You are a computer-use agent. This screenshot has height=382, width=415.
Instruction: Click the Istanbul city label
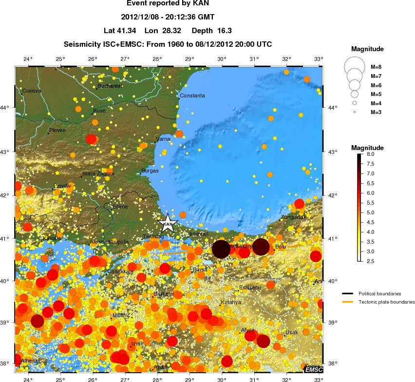tap(199, 234)
